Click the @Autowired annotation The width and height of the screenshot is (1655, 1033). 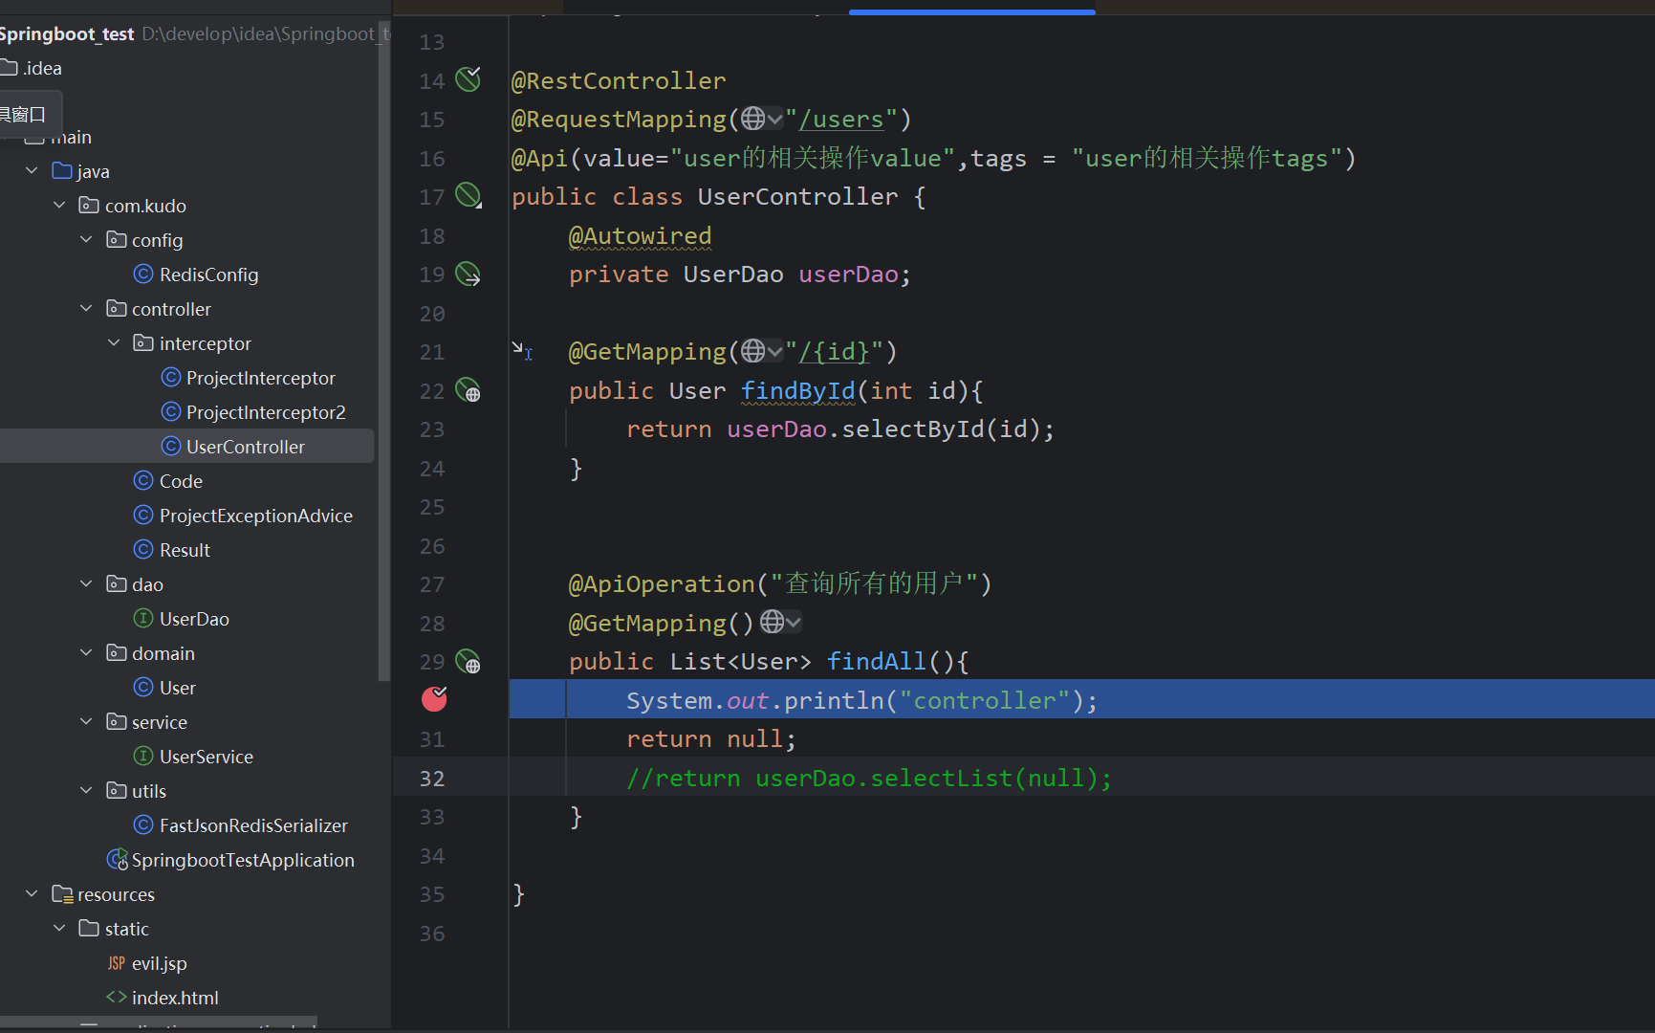(x=641, y=236)
